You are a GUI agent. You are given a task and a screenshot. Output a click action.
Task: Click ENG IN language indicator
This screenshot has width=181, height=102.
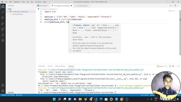pyautogui.click(x=156, y=99)
